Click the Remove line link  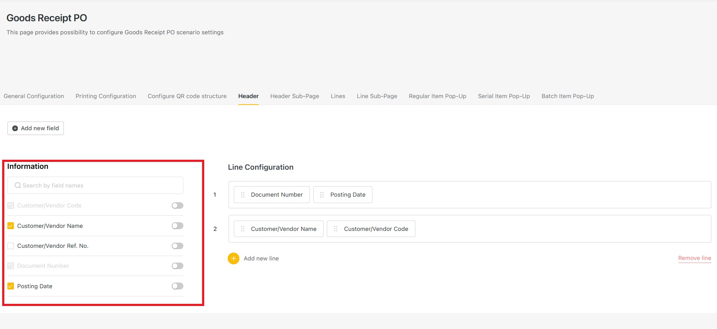click(x=695, y=258)
